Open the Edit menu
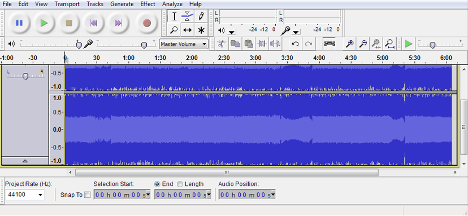 (23, 4)
